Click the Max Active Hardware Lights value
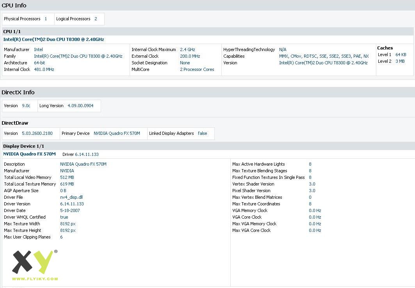Viewport: 415px width, 288px height. pyautogui.click(x=310, y=164)
